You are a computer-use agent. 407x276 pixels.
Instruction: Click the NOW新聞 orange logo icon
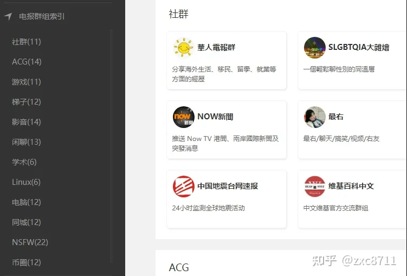pos(184,117)
